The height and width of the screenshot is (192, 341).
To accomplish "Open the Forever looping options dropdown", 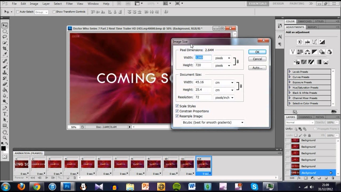I will (21, 178).
